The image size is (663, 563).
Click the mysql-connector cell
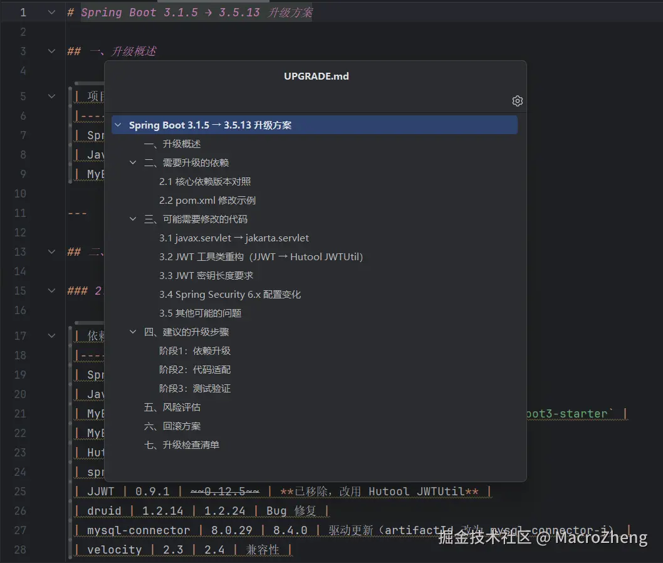[138, 530]
